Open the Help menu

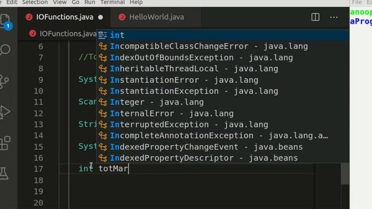click(x=136, y=2)
